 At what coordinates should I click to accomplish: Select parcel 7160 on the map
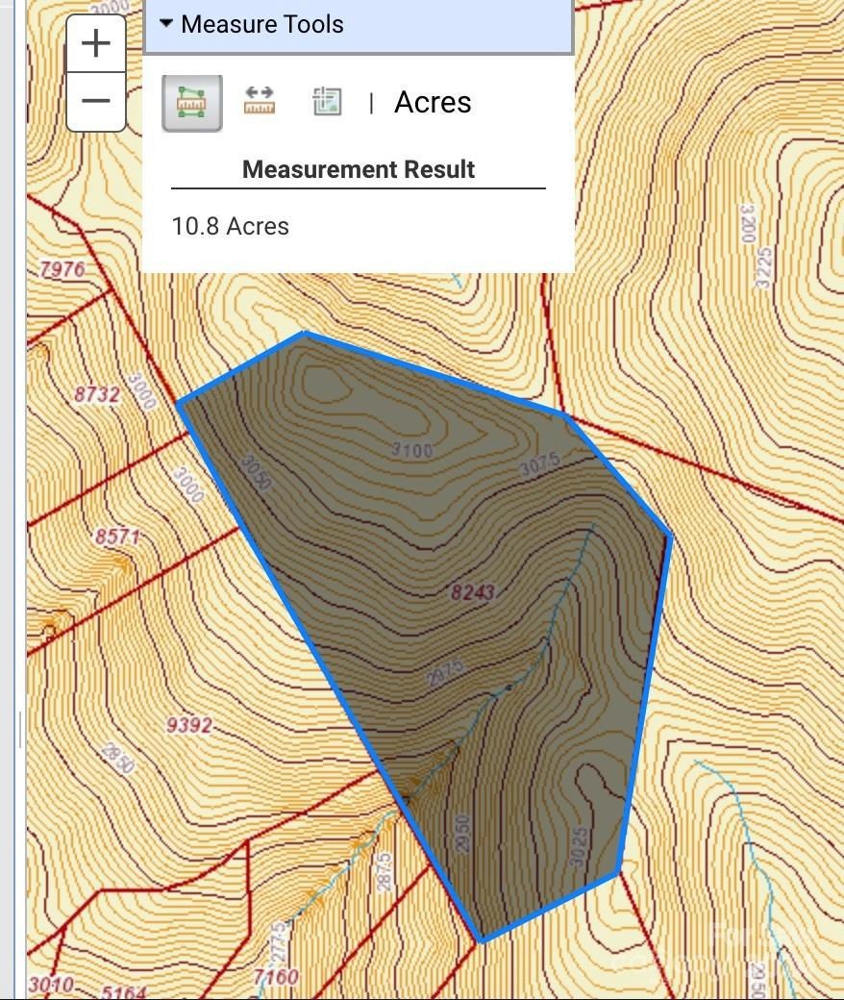click(276, 978)
